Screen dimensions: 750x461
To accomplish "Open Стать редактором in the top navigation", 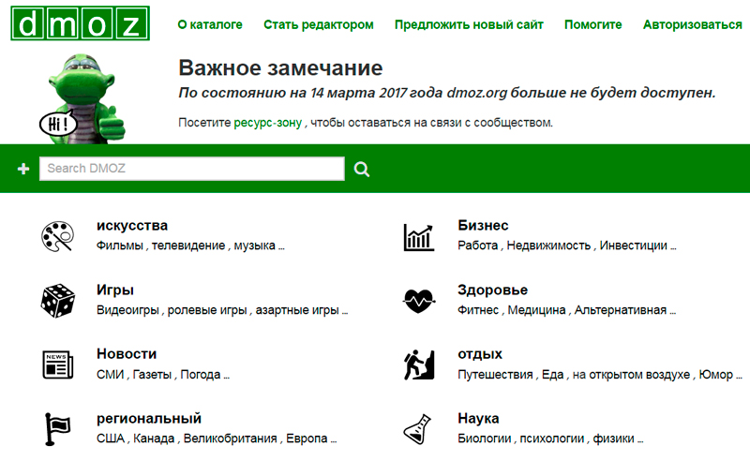I will (x=319, y=25).
